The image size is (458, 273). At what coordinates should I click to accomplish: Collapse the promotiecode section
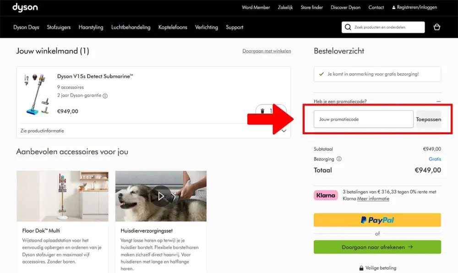[438, 101]
